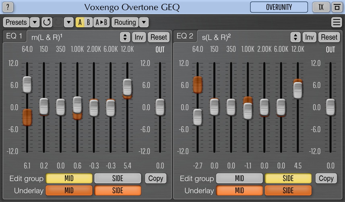
Task: Click the window size icon at top right
Action: [x=336, y=7]
